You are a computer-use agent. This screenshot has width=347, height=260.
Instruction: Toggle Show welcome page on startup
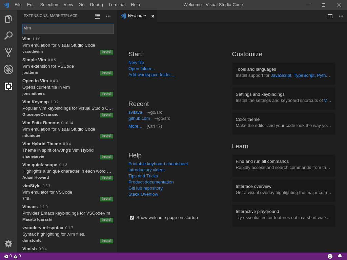click(132, 218)
